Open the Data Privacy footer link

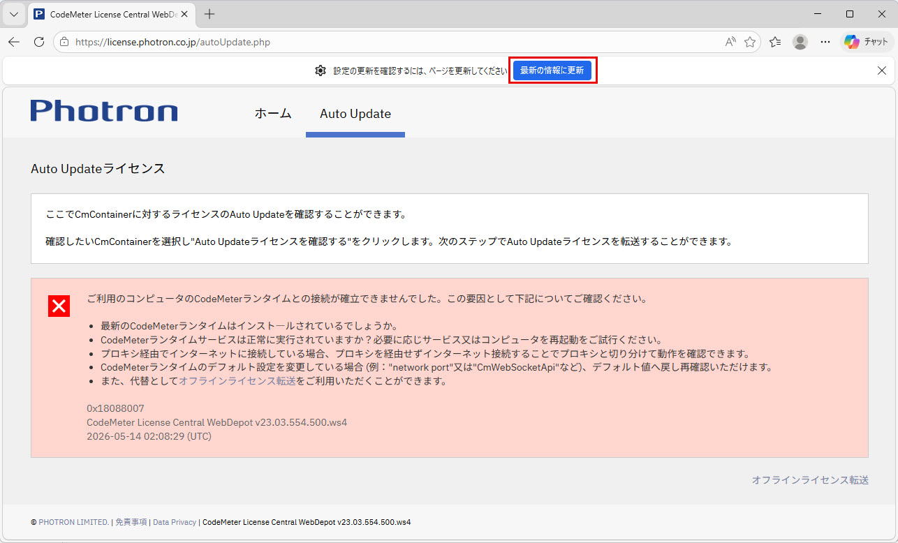pyautogui.click(x=175, y=522)
